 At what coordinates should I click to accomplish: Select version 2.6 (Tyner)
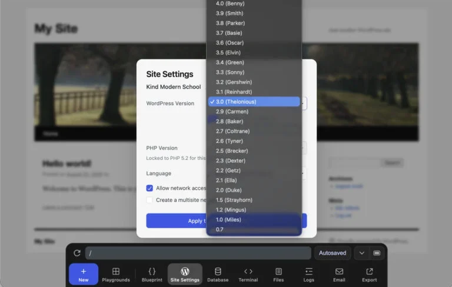[x=254, y=141]
